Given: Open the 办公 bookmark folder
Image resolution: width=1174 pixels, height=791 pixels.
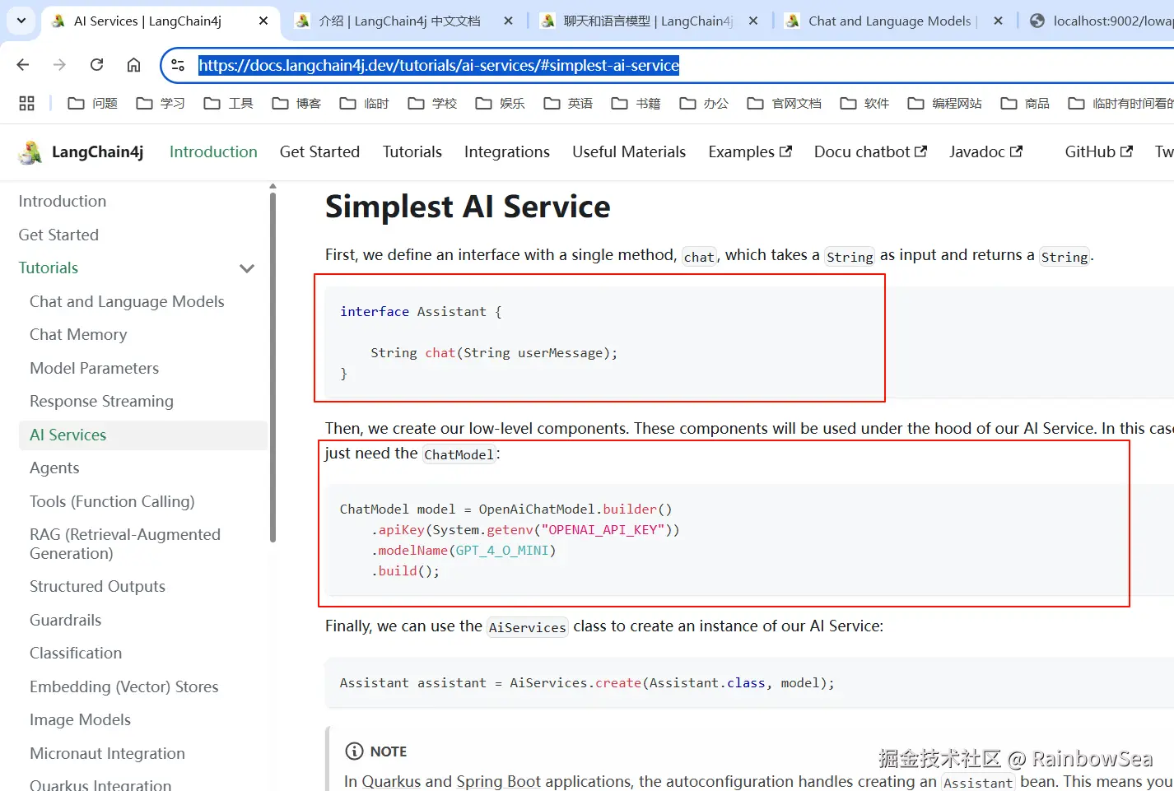Looking at the screenshot, I should (704, 103).
